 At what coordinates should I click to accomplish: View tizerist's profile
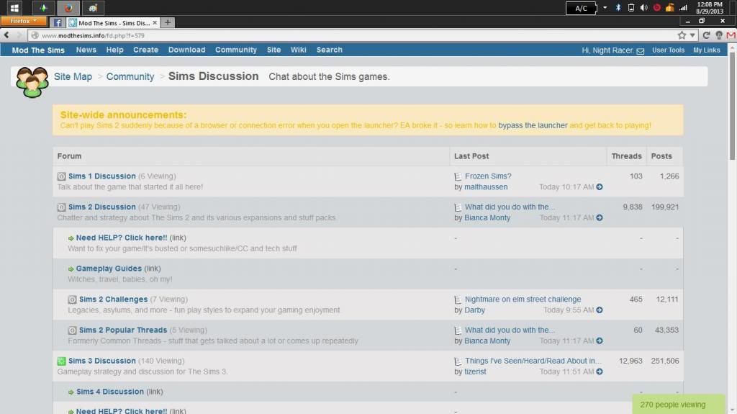475,372
